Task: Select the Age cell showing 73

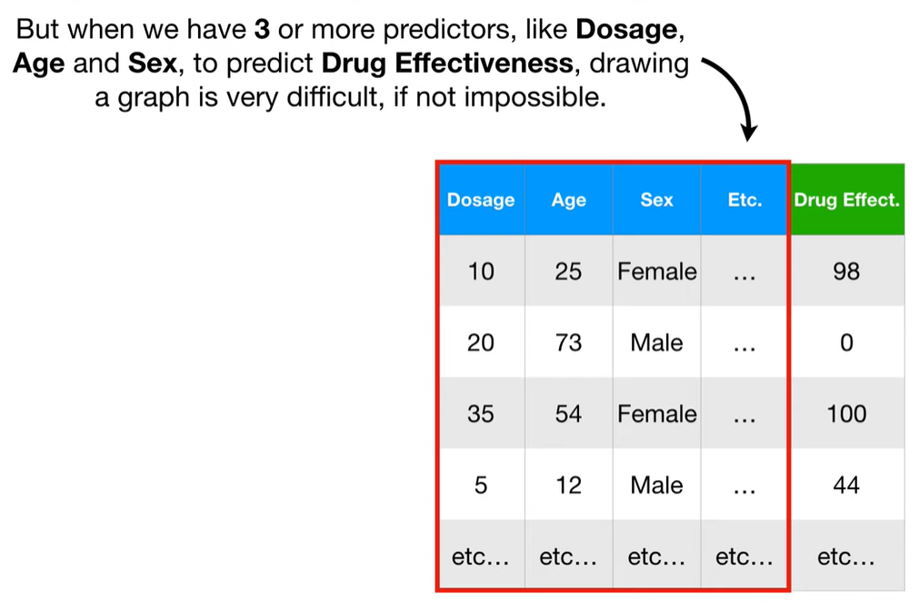Action: pyautogui.click(x=568, y=342)
